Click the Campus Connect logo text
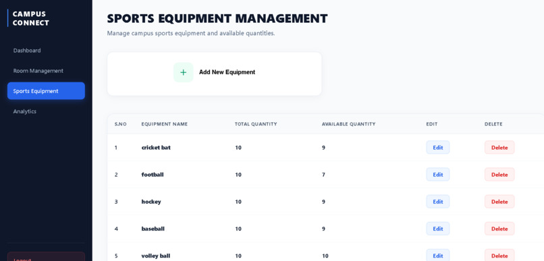Screen dimensions: 544x261 31,18
